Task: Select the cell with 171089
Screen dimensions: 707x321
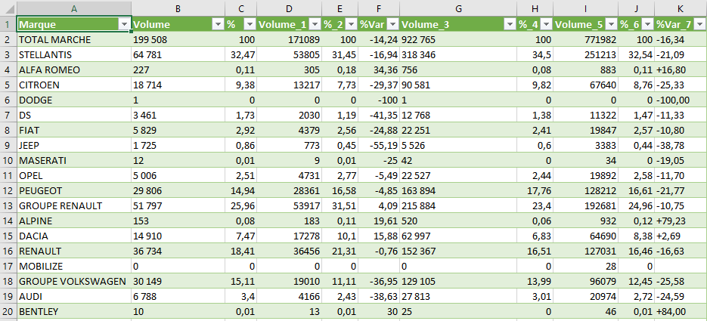Action: coord(290,39)
